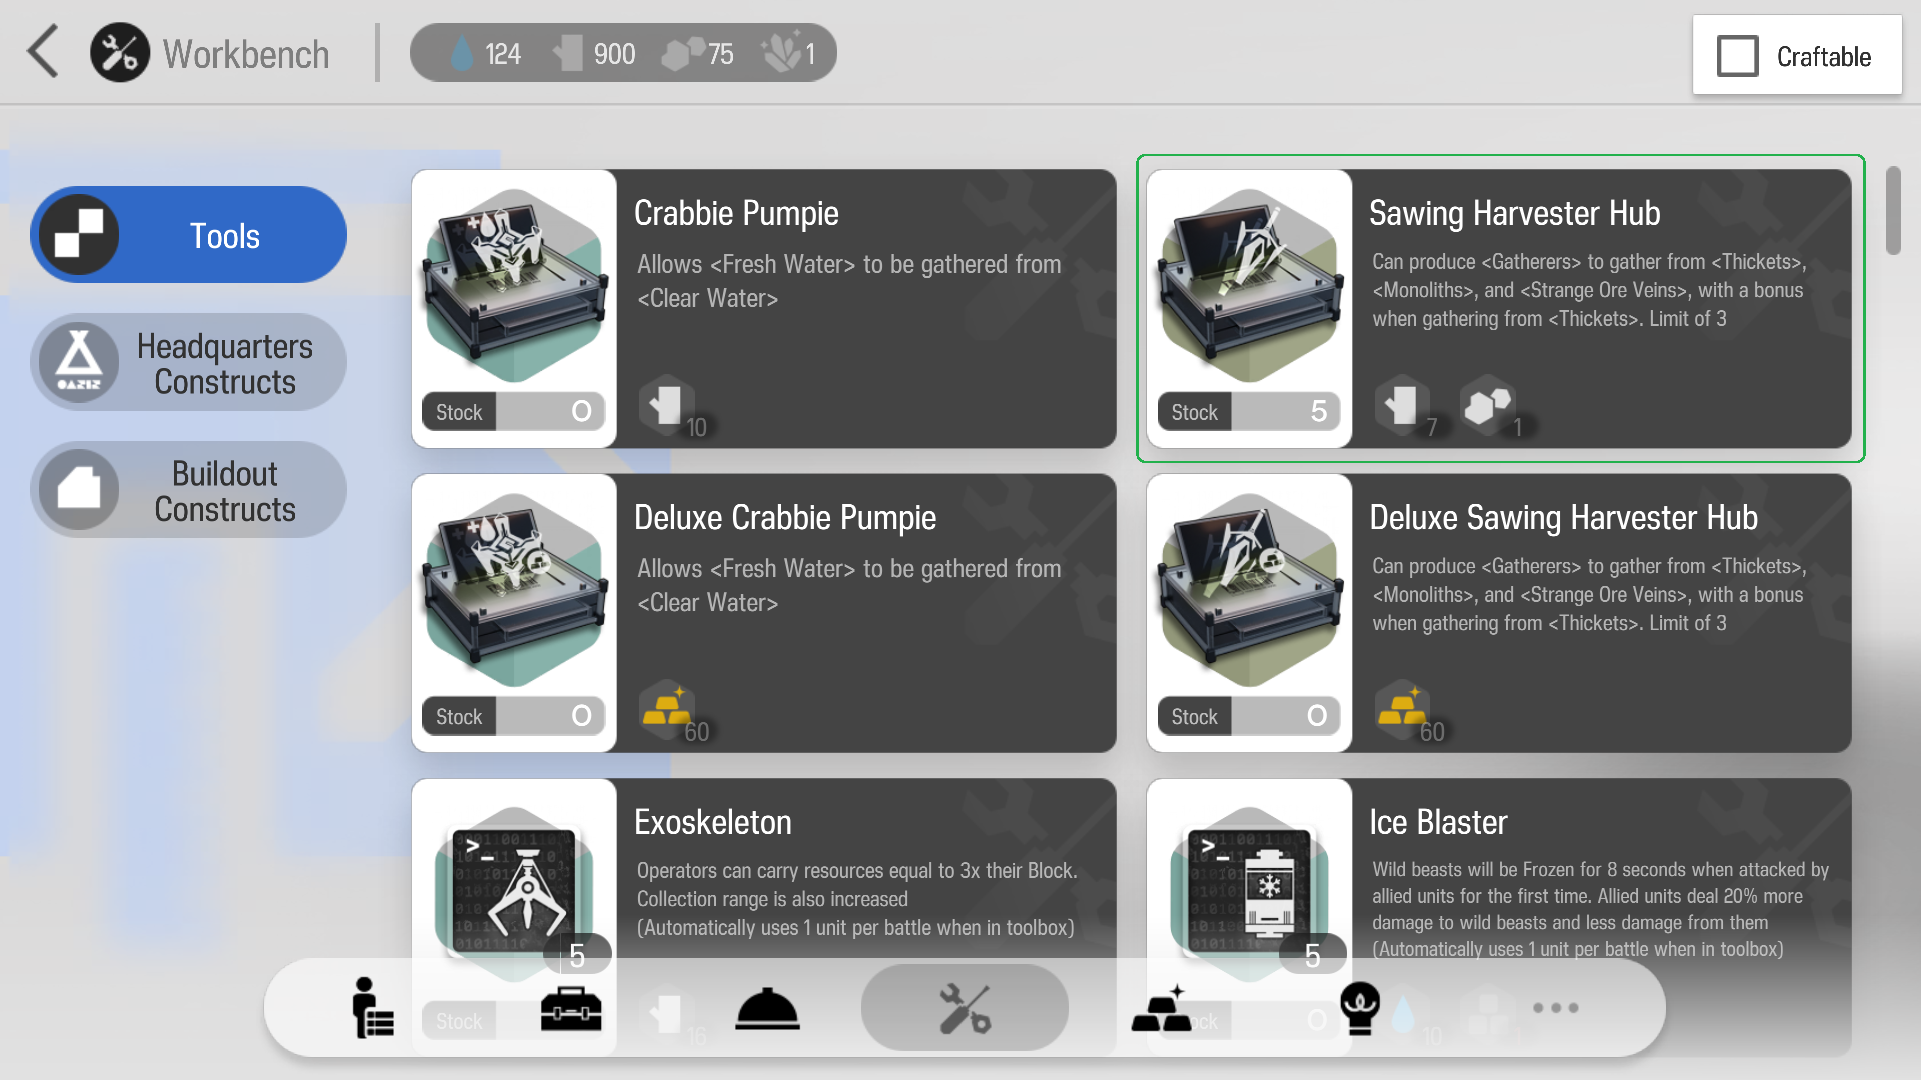Click the Sawing Harvester Hub thumbnail
Viewport: 1921px width, 1080px height.
pos(1249,308)
